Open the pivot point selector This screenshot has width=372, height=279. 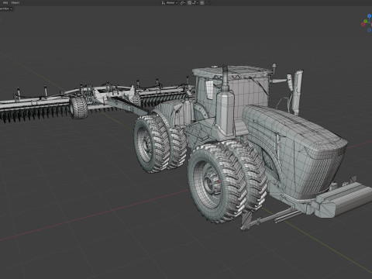[x=183, y=3]
